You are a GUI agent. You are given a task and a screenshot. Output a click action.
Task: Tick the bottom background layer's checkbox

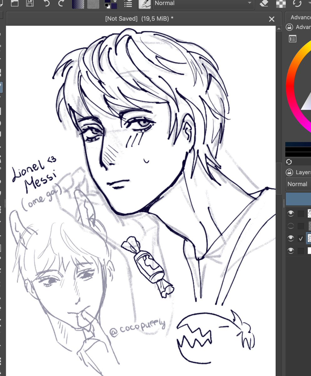point(301,251)
